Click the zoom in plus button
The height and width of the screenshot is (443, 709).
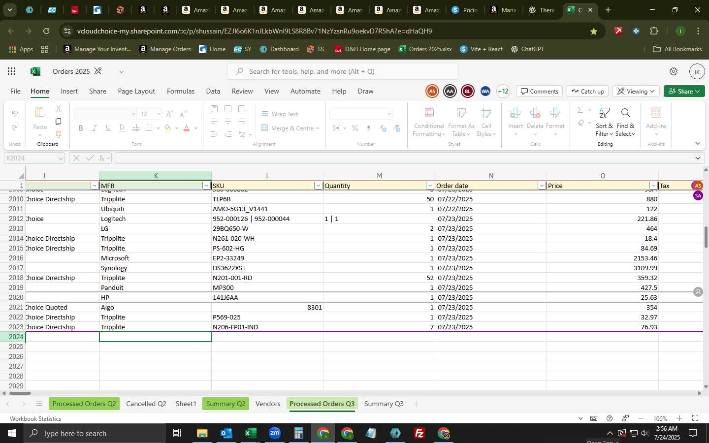pos(679,418)
